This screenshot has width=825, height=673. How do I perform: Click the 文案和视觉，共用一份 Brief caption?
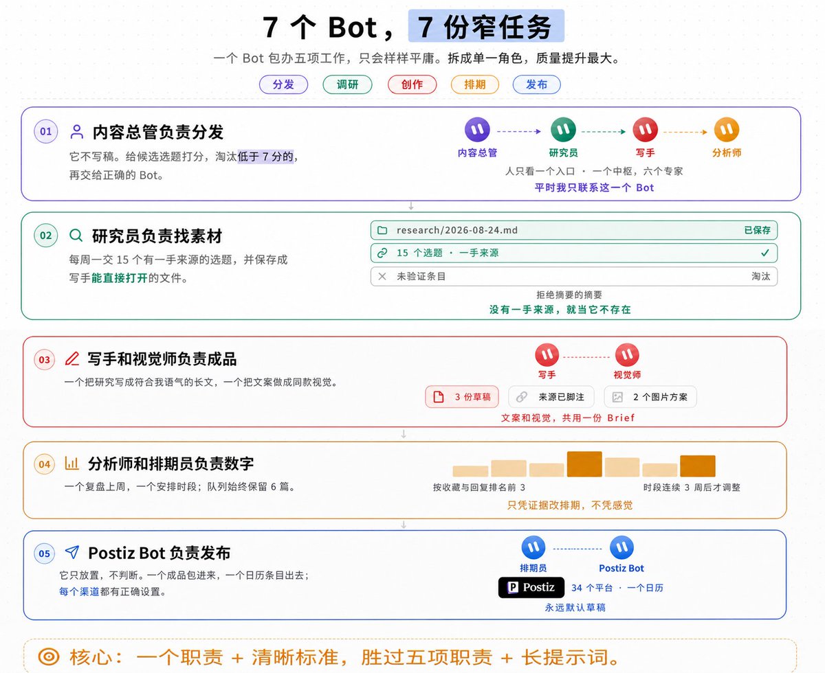(568, 418)
